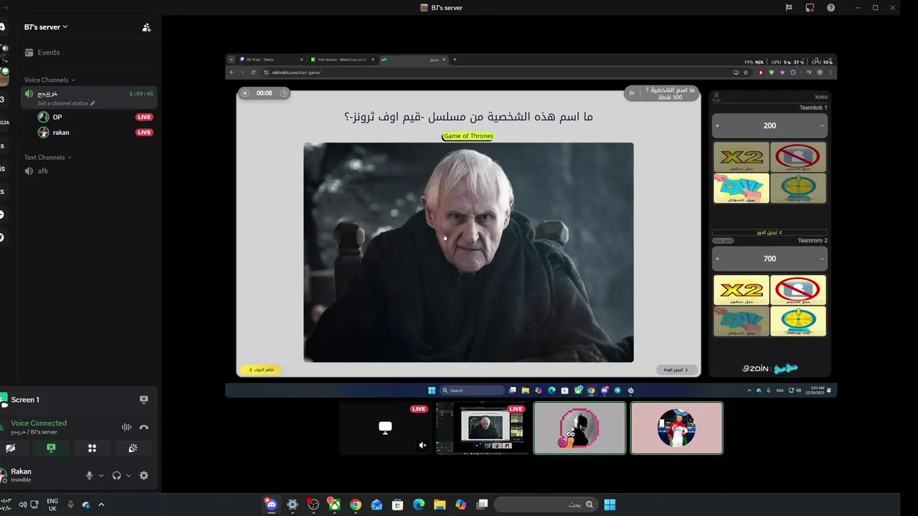Screen dimensions: 918x516
Task: Open the Discord help question mark icon
Action: click(831, 8)
